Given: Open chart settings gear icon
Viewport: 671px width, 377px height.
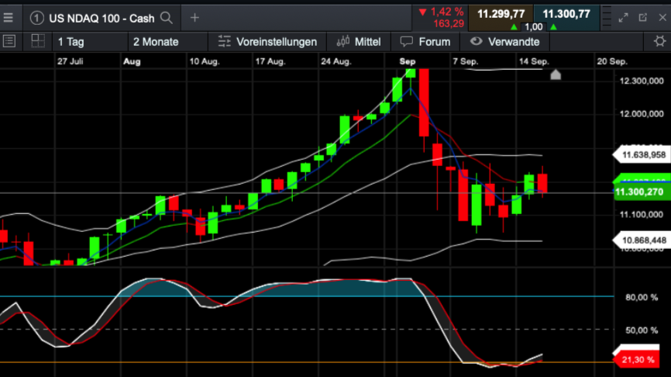Looking at the screenshot, I should coord(659,42).
